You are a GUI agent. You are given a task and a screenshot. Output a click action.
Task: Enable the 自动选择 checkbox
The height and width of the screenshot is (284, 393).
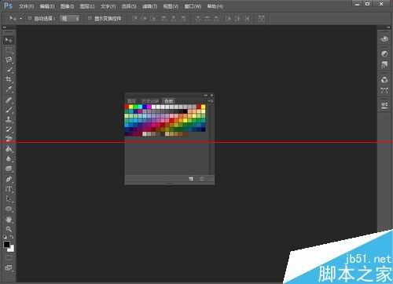[x=30, y=18]
